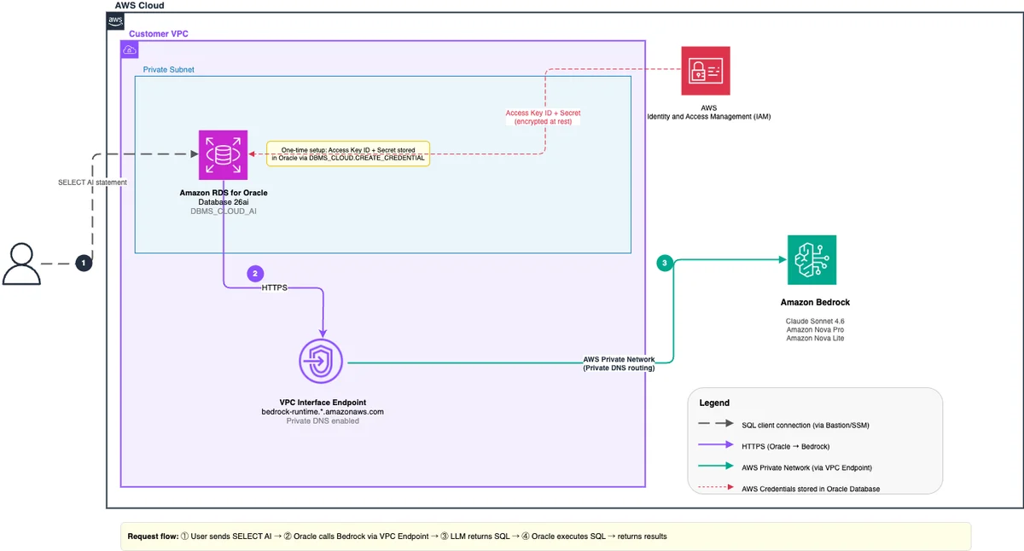
Task: Click 'Amazon Nova Pro' model name
Action: point(815,329)
